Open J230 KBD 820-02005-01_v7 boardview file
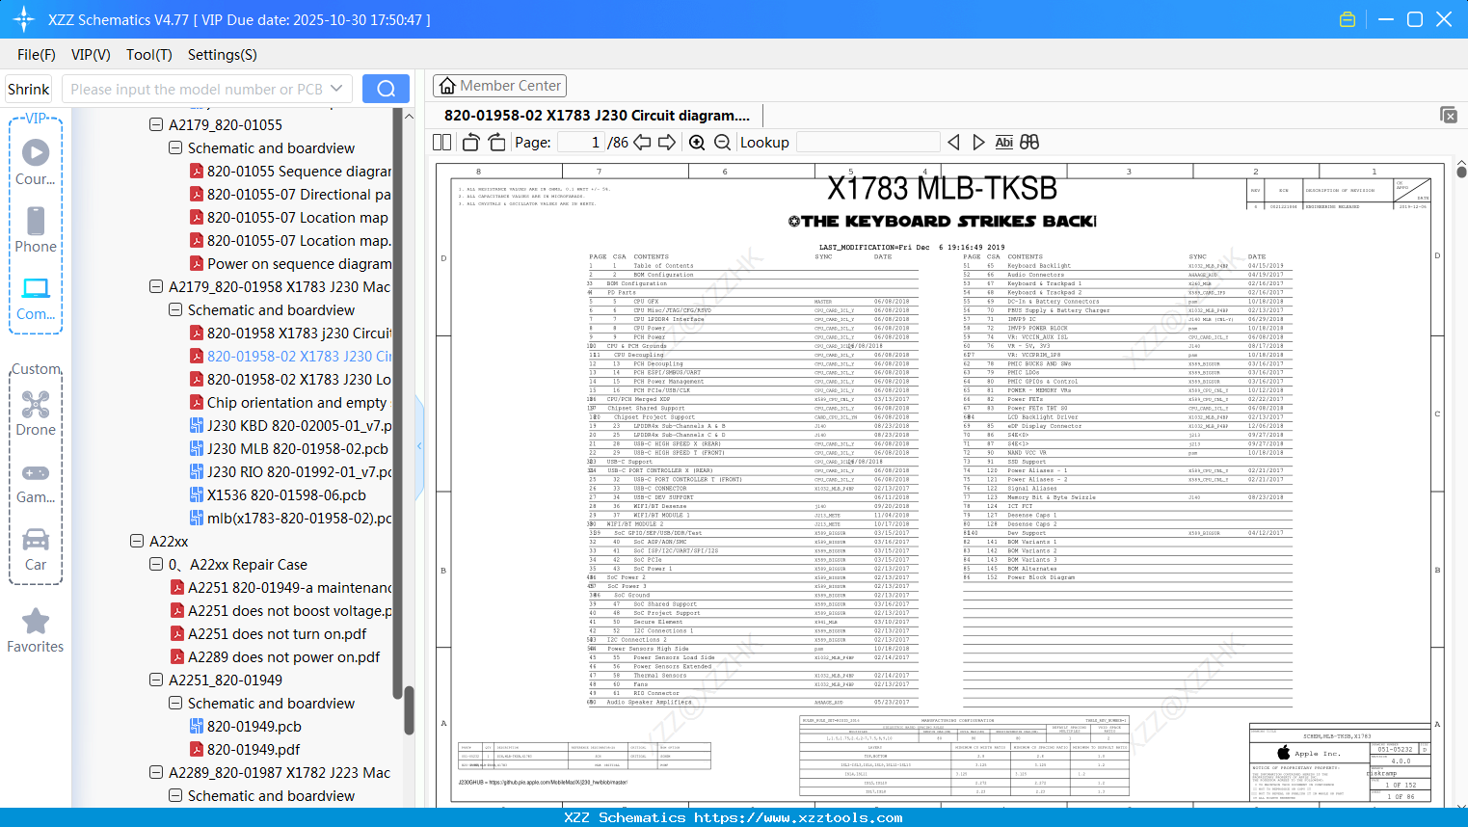Image resolution: width=1468 pixels, height=827 pixels. point(290,425)
